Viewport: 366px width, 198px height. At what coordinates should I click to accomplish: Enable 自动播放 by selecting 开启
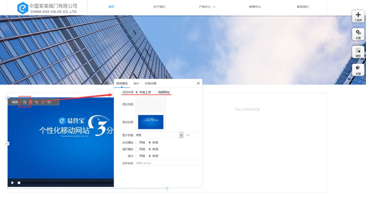(137, 143)
